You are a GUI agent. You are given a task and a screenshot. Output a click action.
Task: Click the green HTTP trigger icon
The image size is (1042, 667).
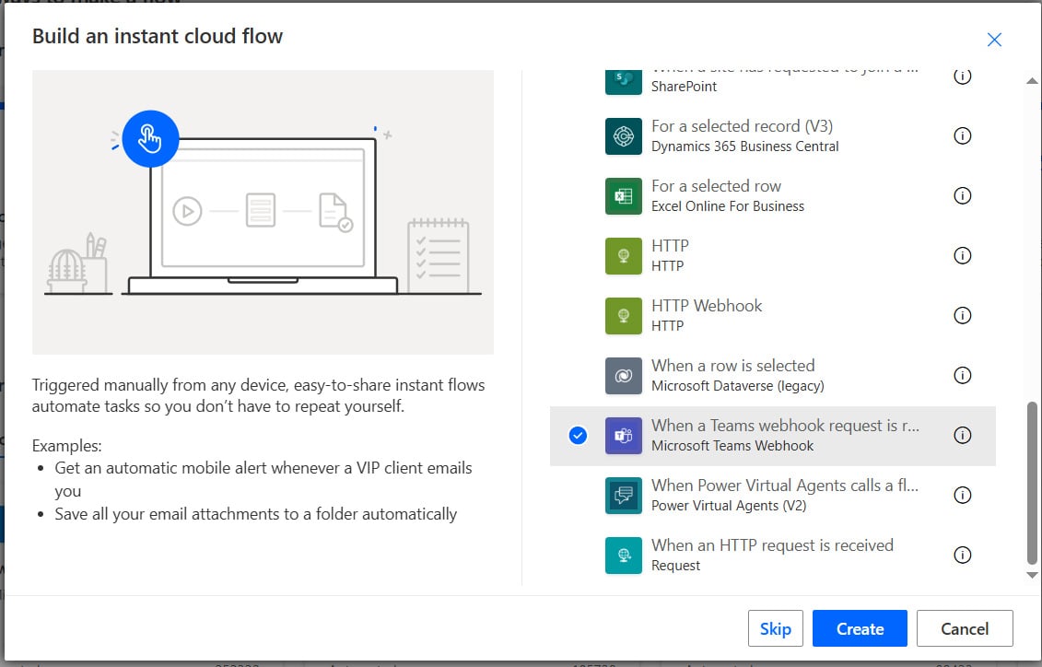[x=624, y=256]
